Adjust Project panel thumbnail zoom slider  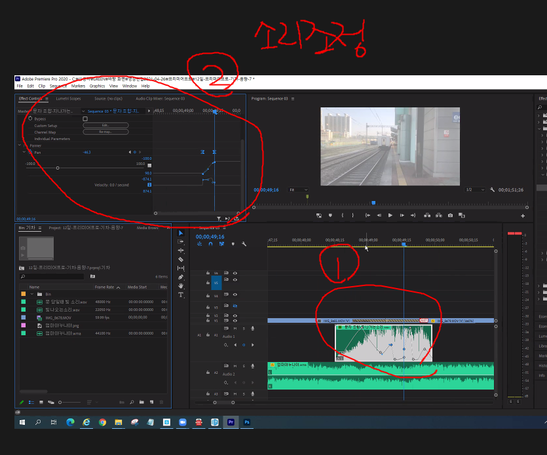[x=60, y=403]
